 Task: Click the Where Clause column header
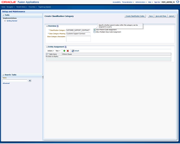[116, 54]
